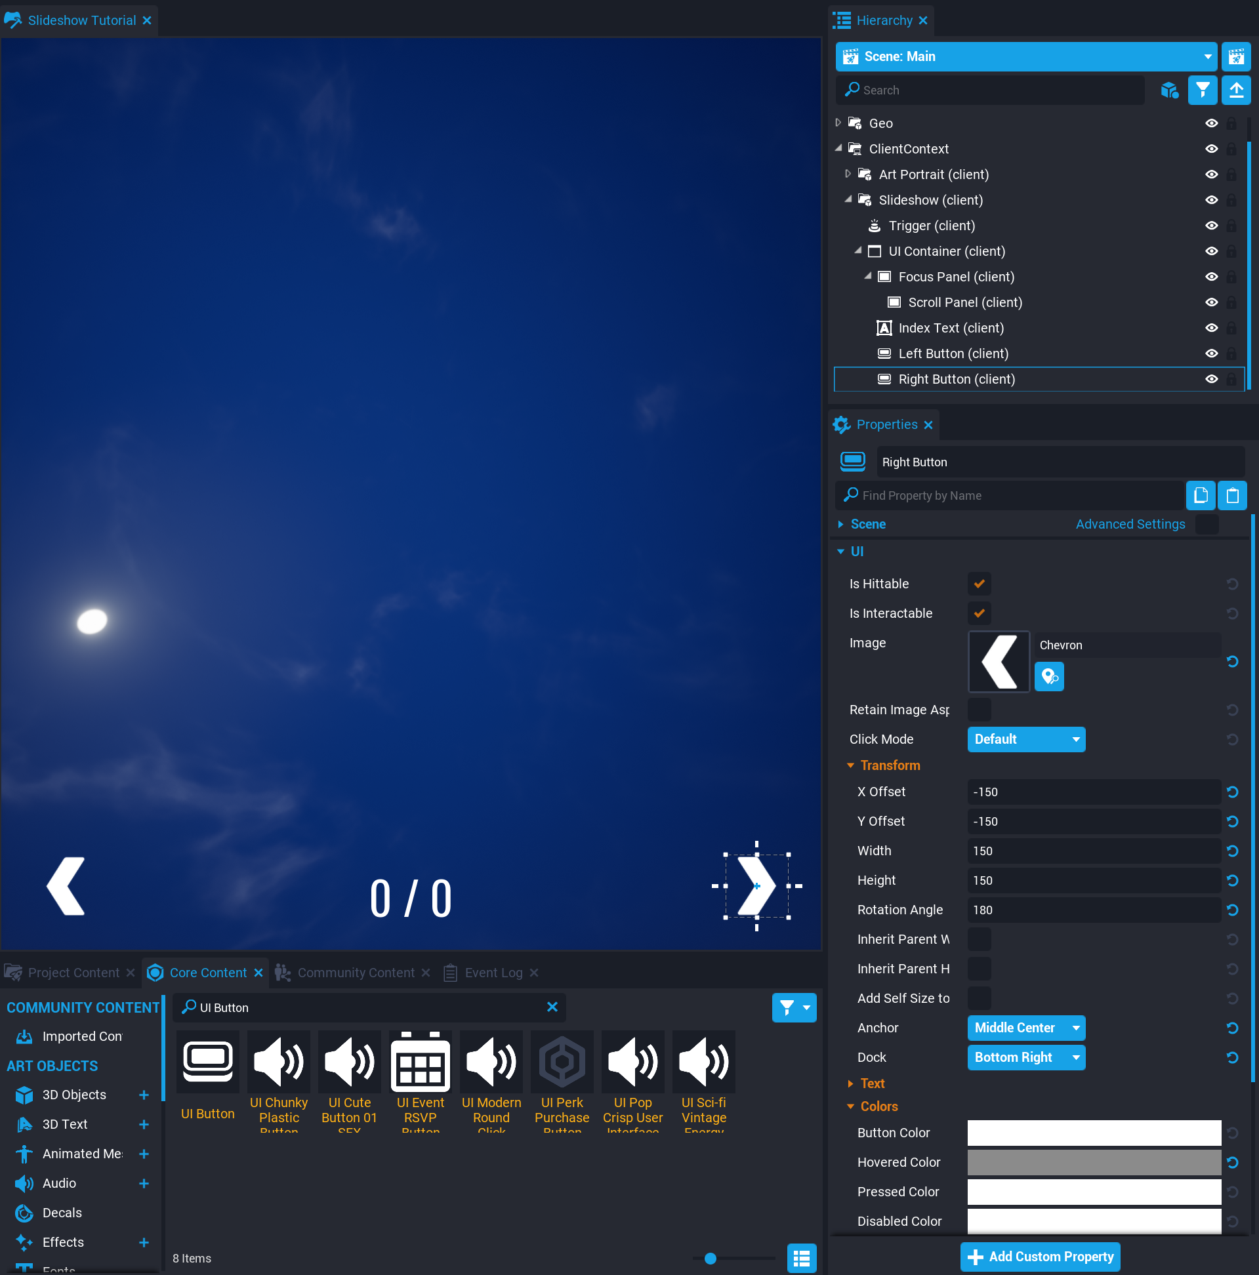Viewport: 1259px width, 1275px height.
Task: Uncheck the Is Hittable checkbox
Action: 978,583
